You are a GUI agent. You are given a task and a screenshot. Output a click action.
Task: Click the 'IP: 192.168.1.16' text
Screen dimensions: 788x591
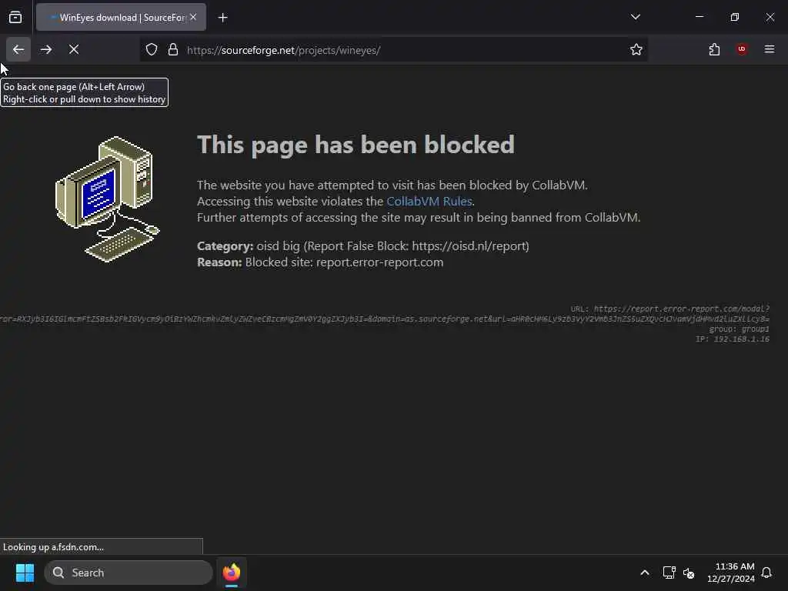pyautogui.click(x=733, y=339)
